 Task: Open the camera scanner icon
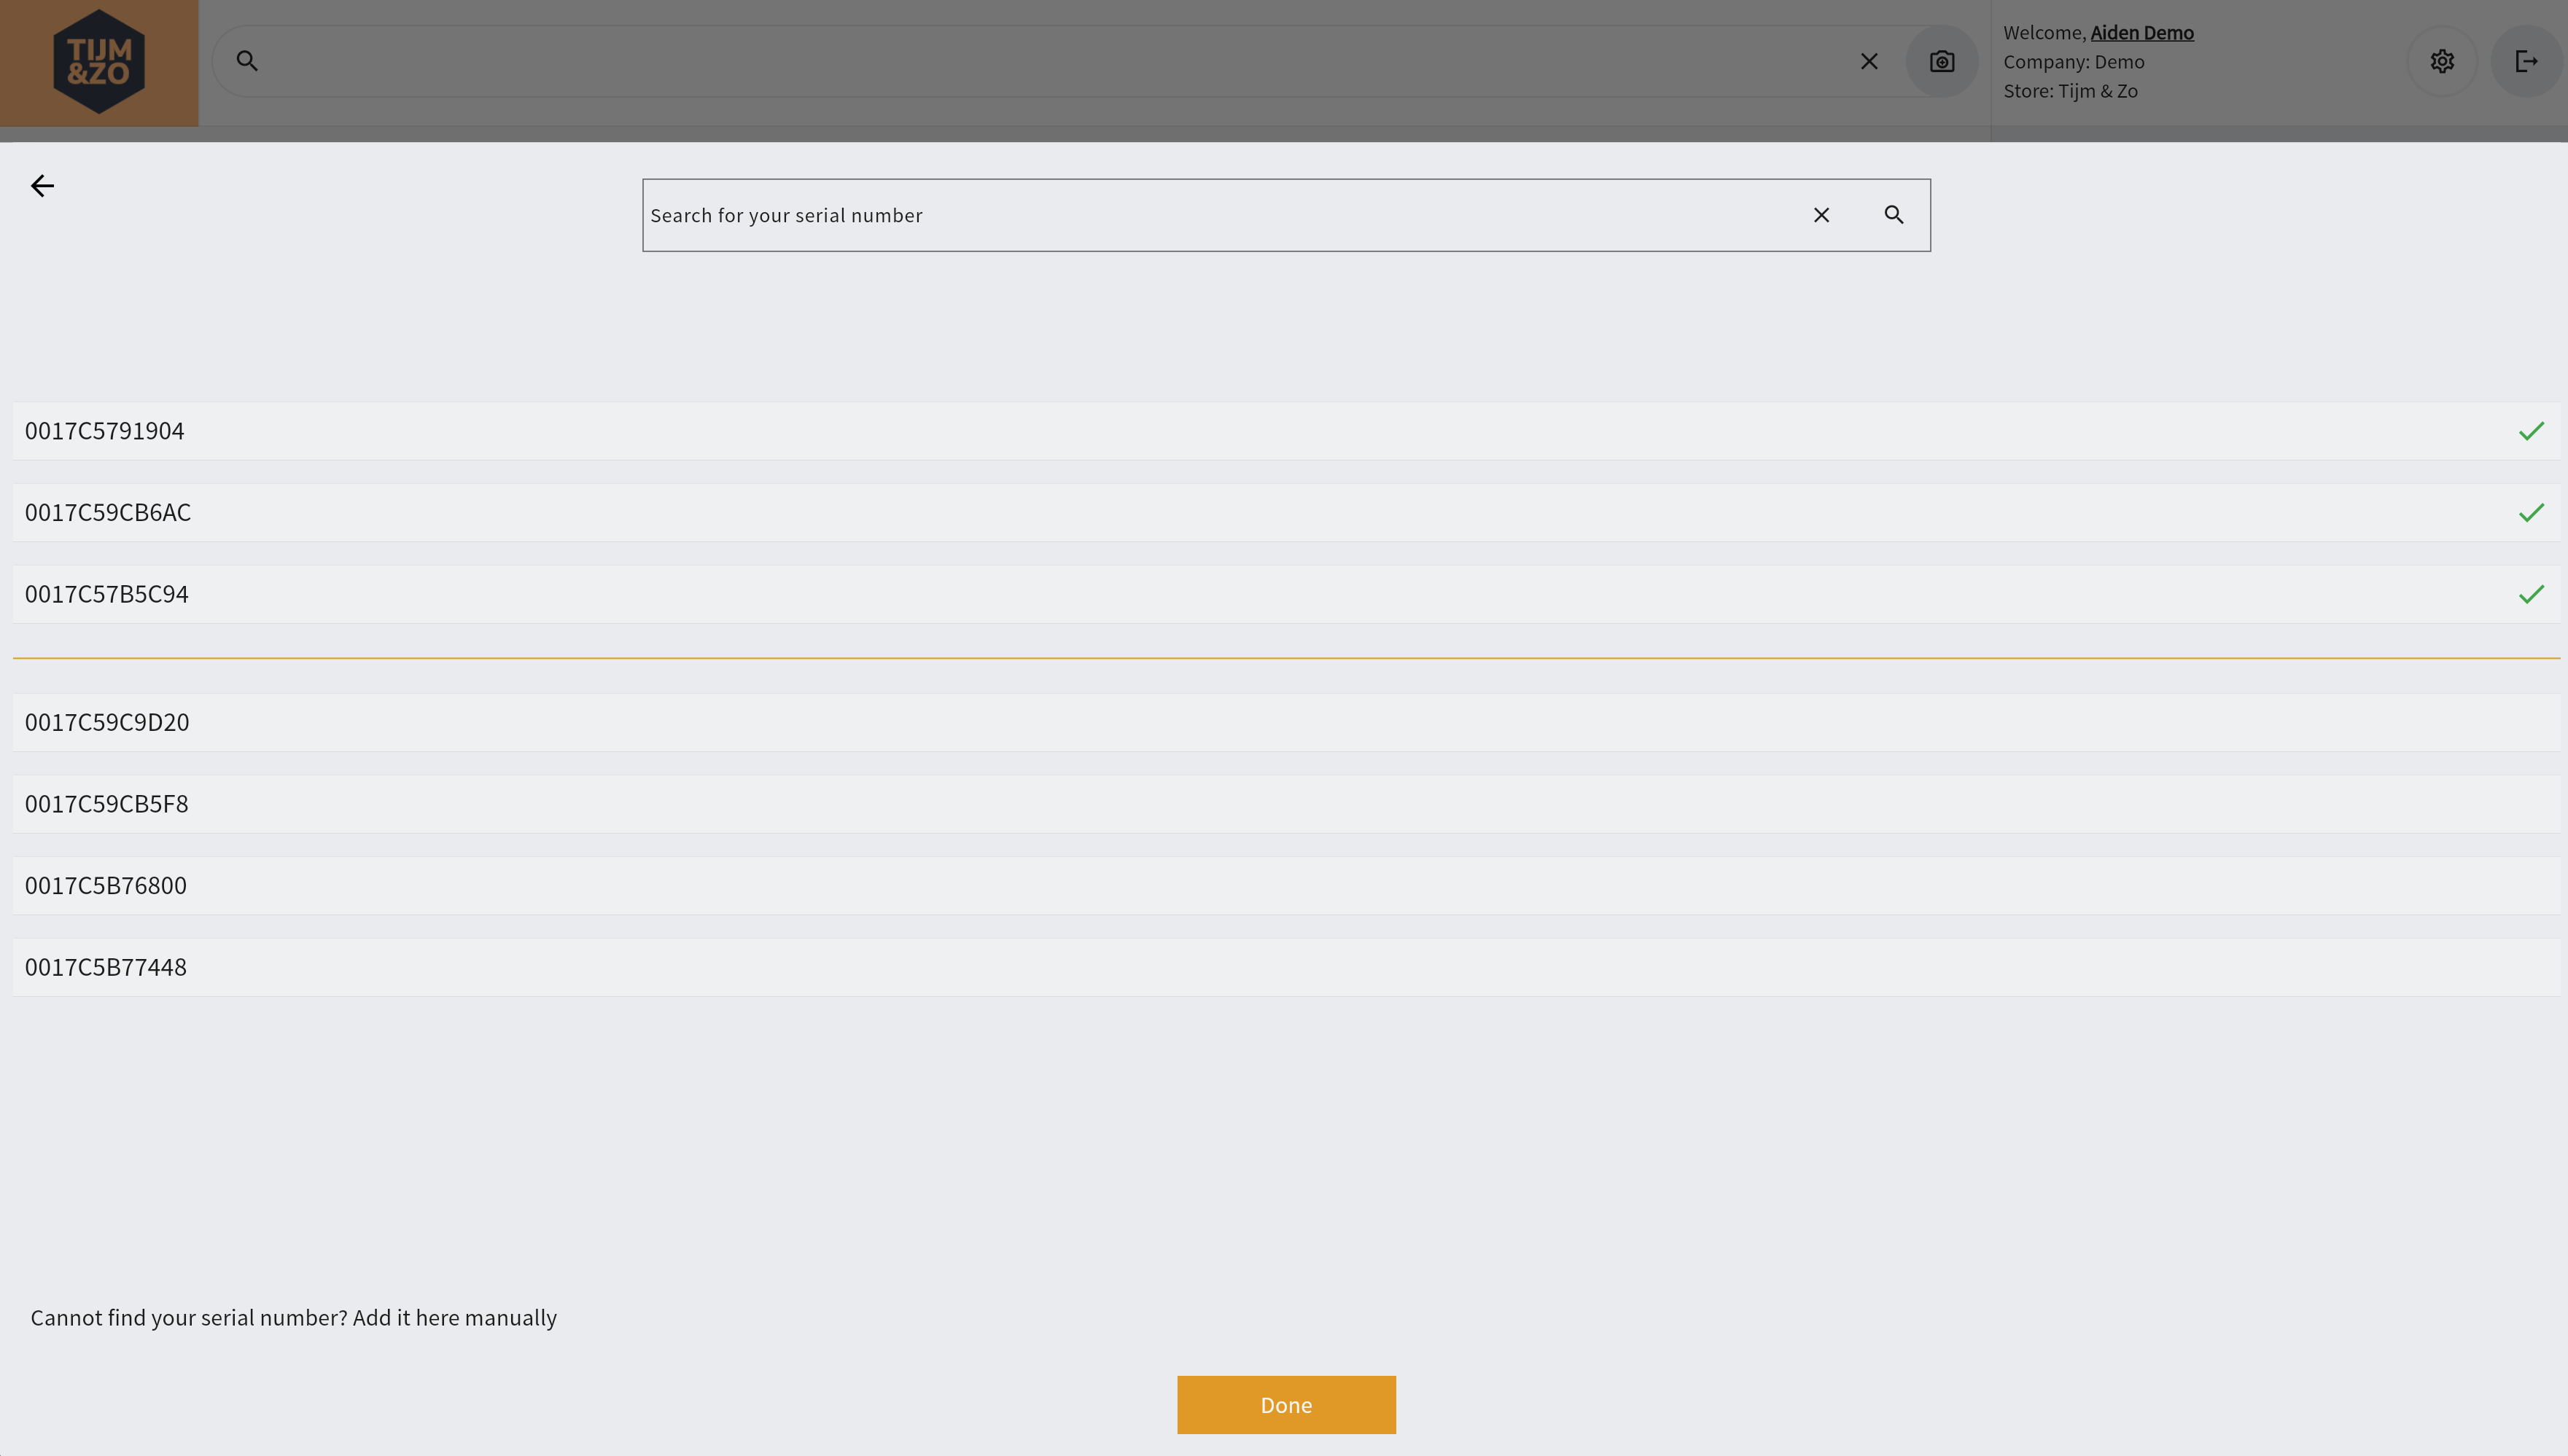(1941, 61)
